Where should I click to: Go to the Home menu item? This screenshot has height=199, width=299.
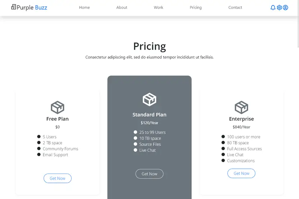click(x=84, y=7)
